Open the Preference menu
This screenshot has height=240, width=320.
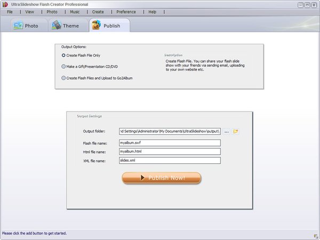(126, 12)
